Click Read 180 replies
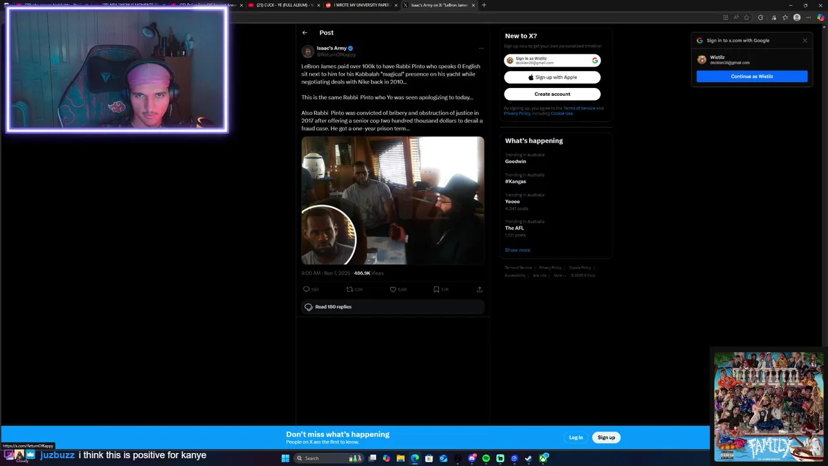The height and width of the screenshot is (466, 828). coord(393,307)
